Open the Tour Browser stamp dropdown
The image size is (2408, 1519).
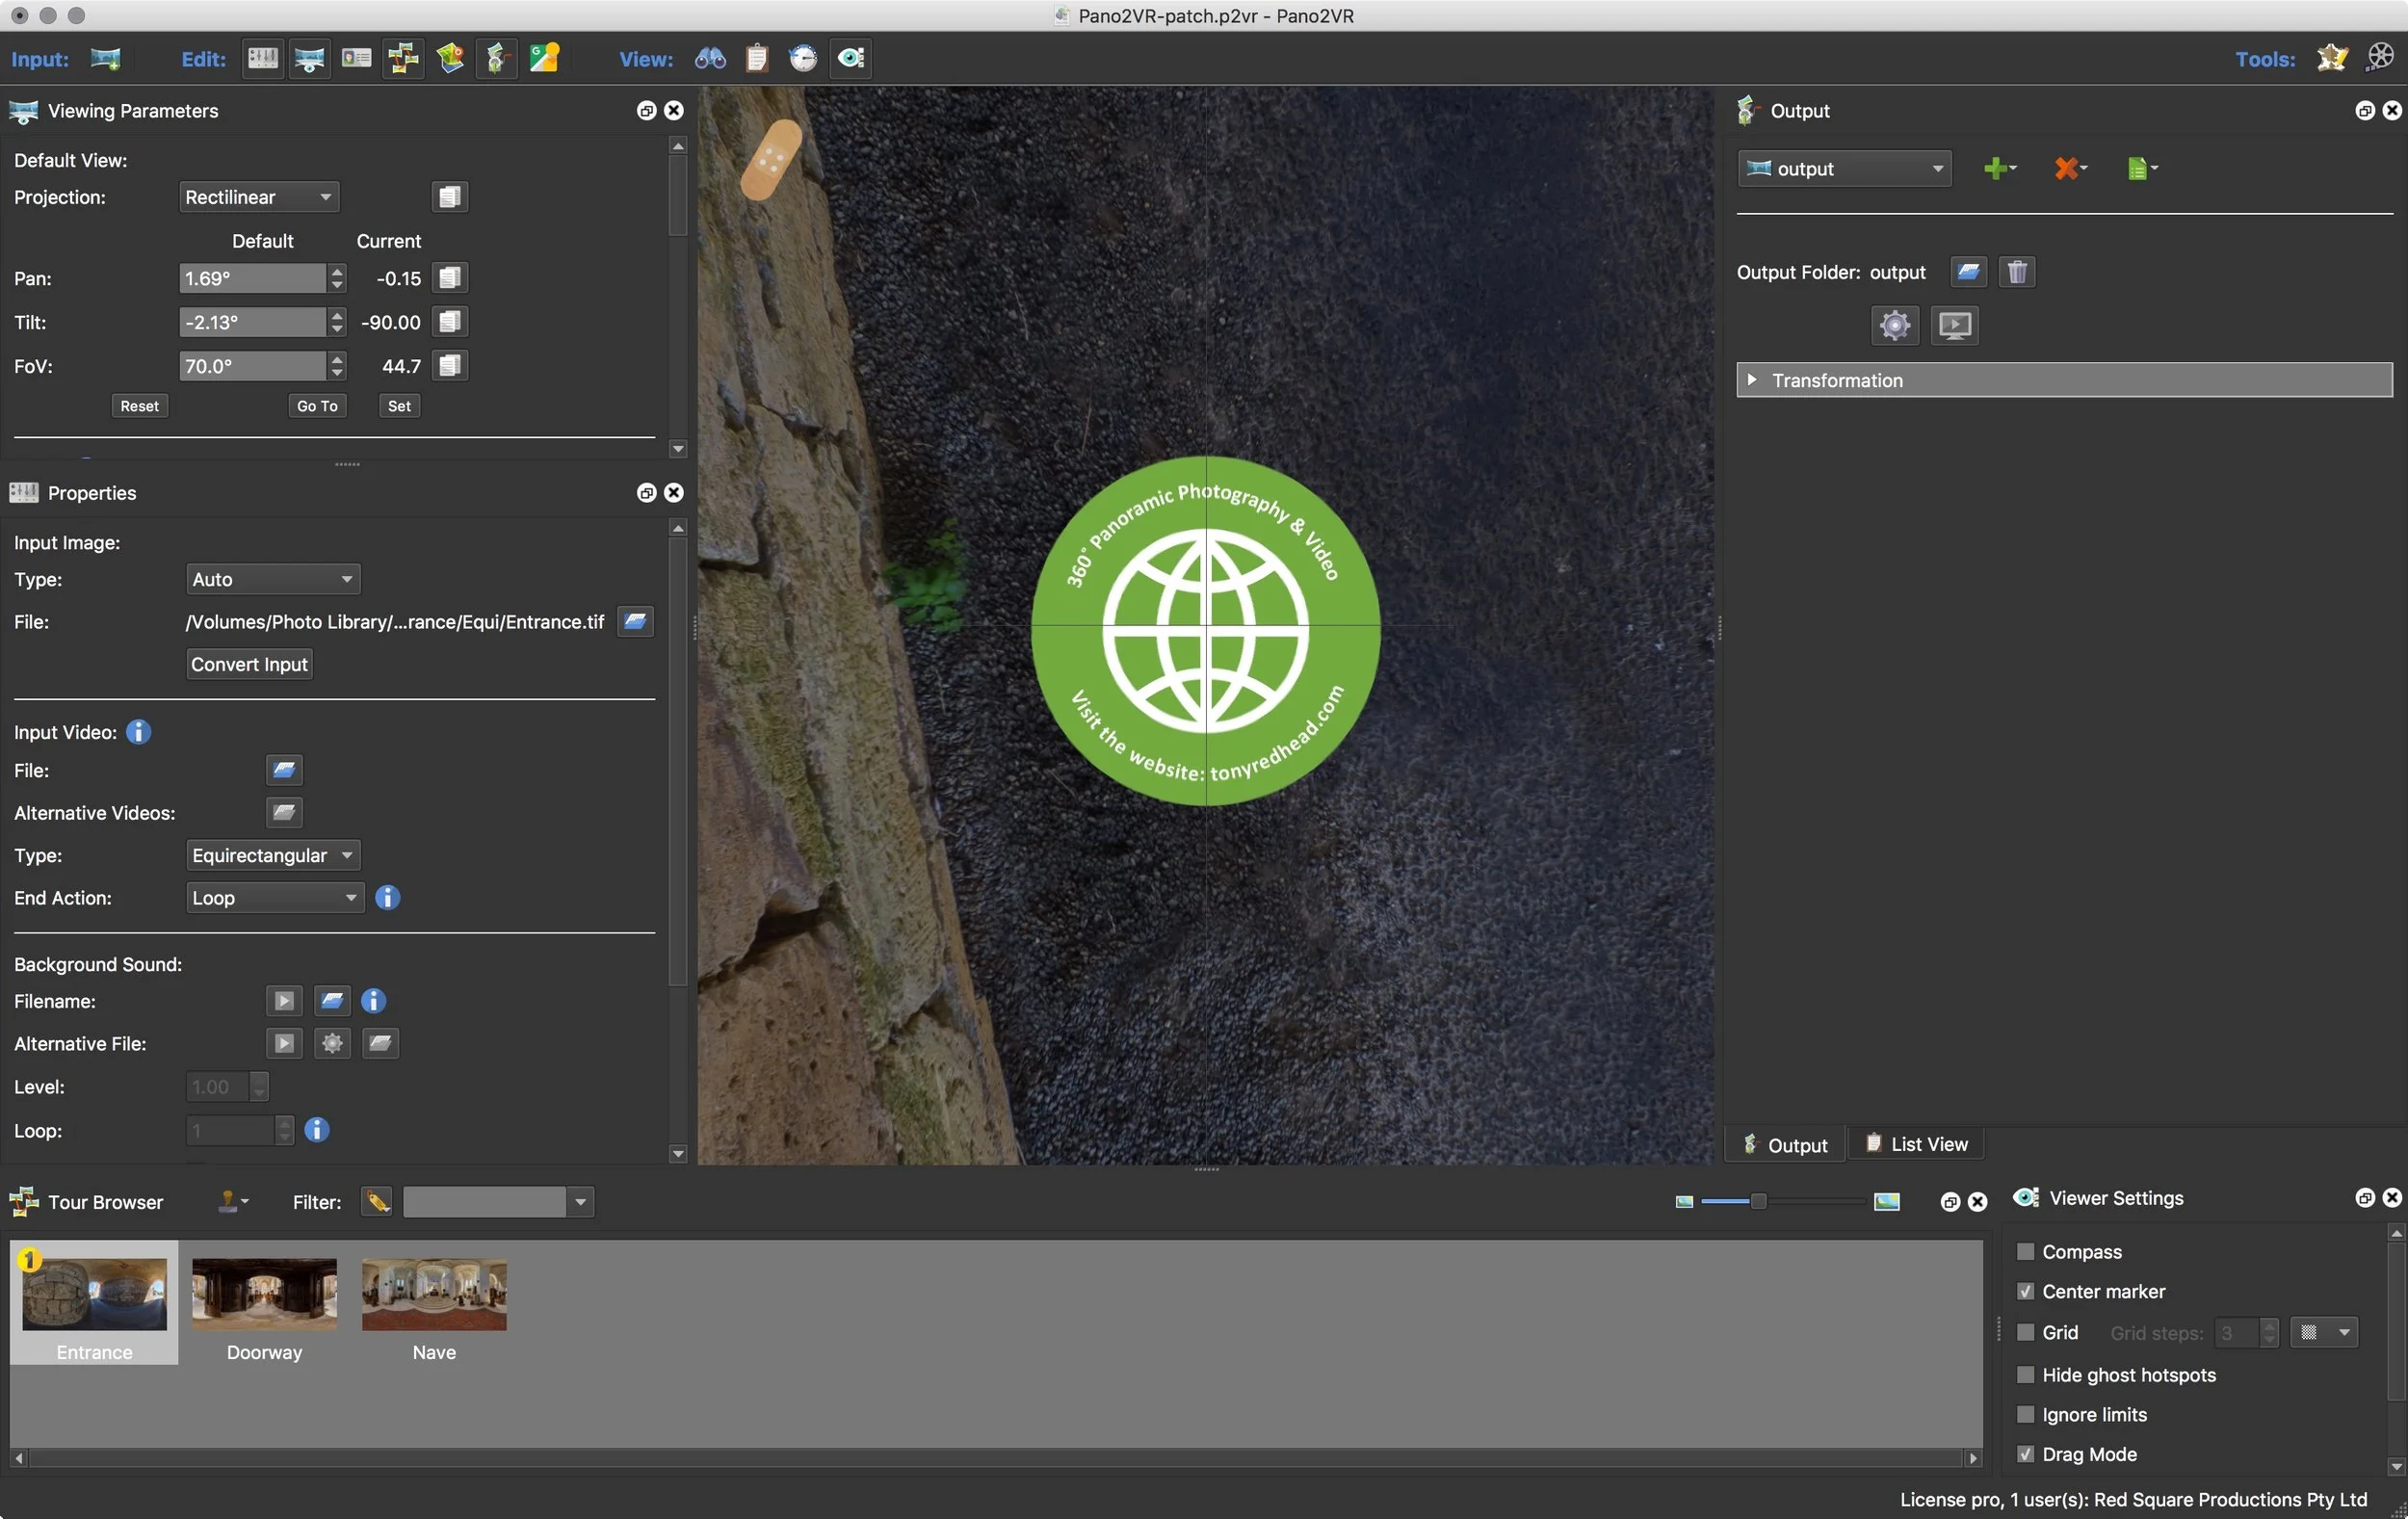(233, 1202)
